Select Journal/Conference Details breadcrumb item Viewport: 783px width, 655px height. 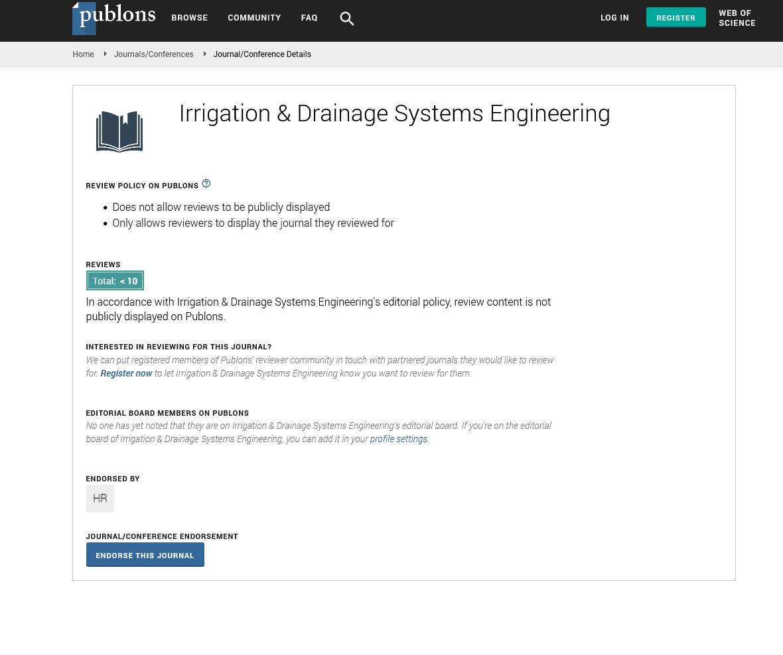(x=262, y=54)
